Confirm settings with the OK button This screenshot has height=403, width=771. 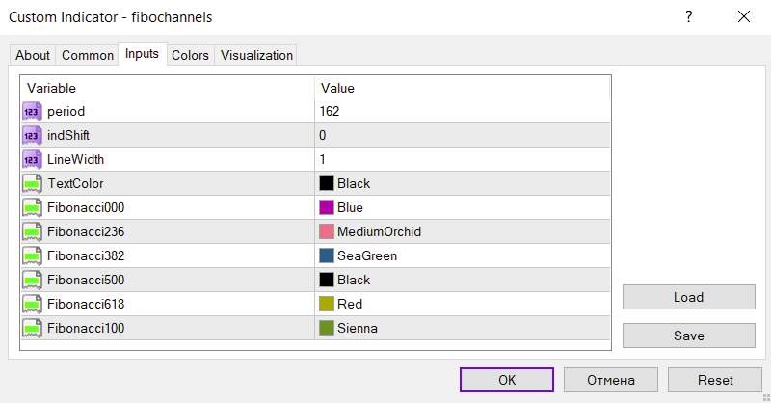(x=507, y=380)
